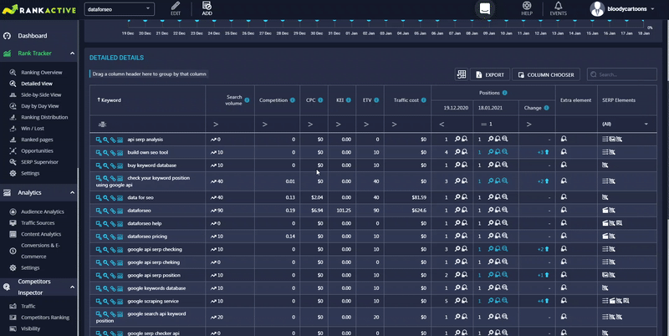Image resolution: width=669 pixels, height=336 pixels.
Task: Select Detailed View in sidebar
Action: tap(37, 84)
